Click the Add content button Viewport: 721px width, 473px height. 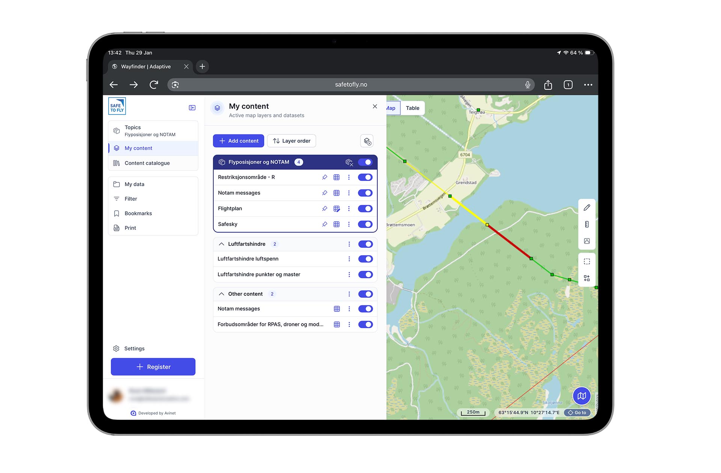click(x=238, y=141)
